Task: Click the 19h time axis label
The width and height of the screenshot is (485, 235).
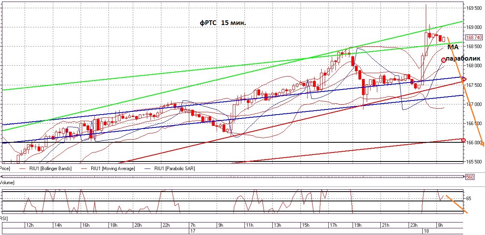Action: [x=357, y=225]
